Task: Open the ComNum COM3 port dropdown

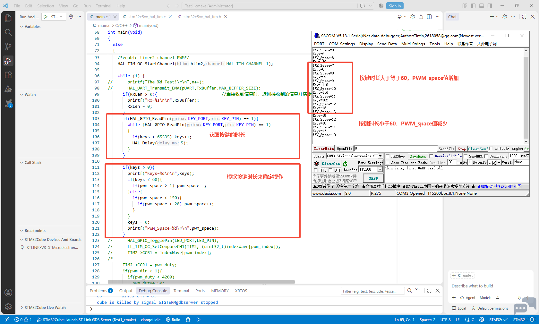Action: [x=381, y=156]
